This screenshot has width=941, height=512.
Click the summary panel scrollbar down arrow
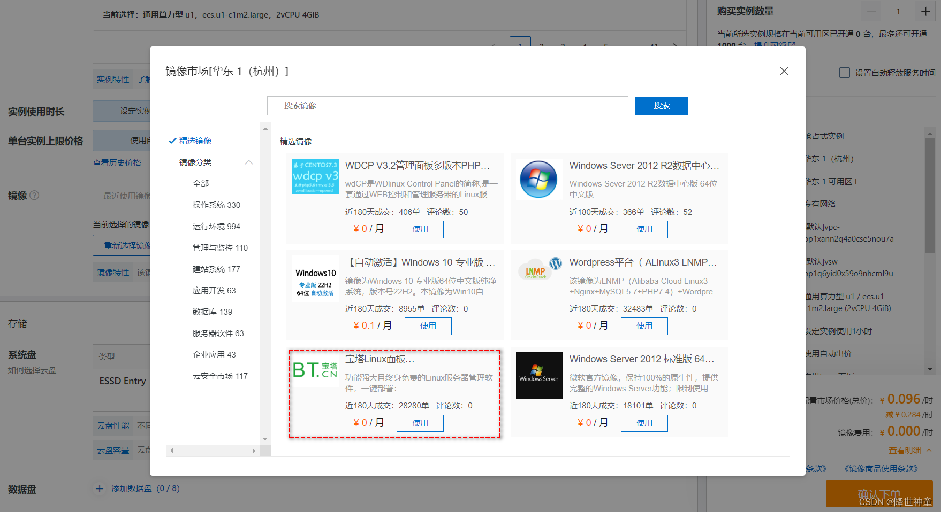930,369
